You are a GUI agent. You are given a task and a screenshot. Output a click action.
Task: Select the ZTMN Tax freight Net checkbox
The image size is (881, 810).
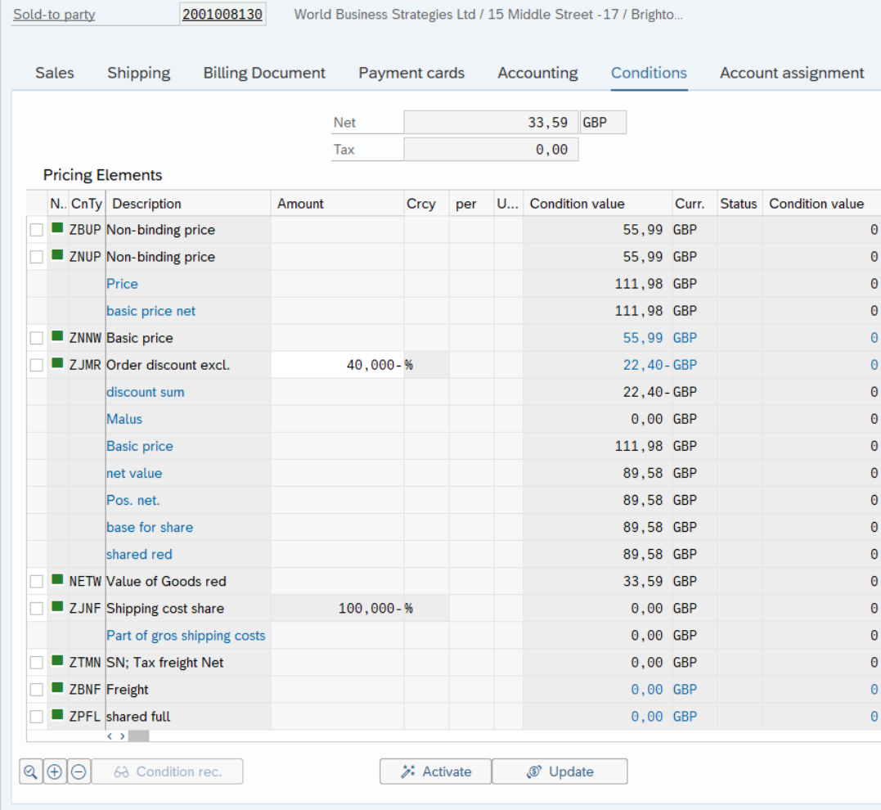(37, 663)
